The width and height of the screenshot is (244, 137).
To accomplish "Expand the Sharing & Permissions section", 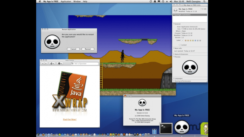I will pyautogui.click(x=174, y=81).
